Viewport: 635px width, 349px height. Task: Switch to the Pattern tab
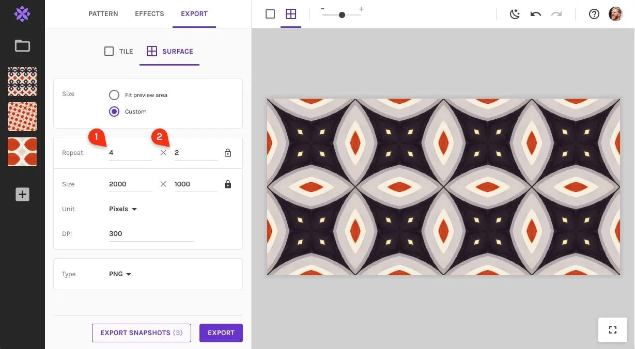[103, 14]
